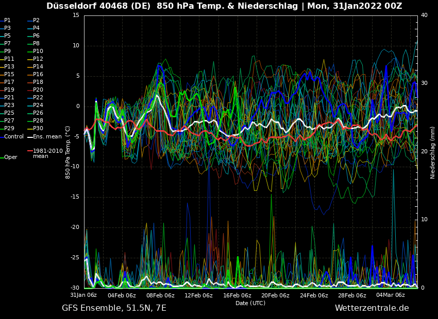Click legend member P10
Image resolution: width=438 pixels, height=319 pixels.
tap(38, 51)
